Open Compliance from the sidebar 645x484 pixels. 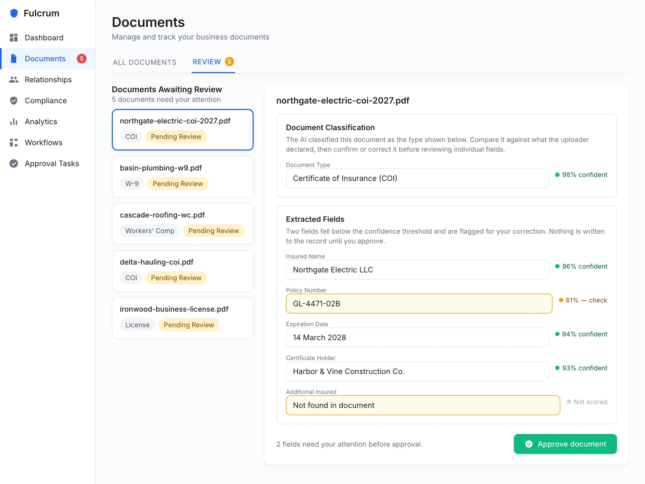tap(48, 100)
